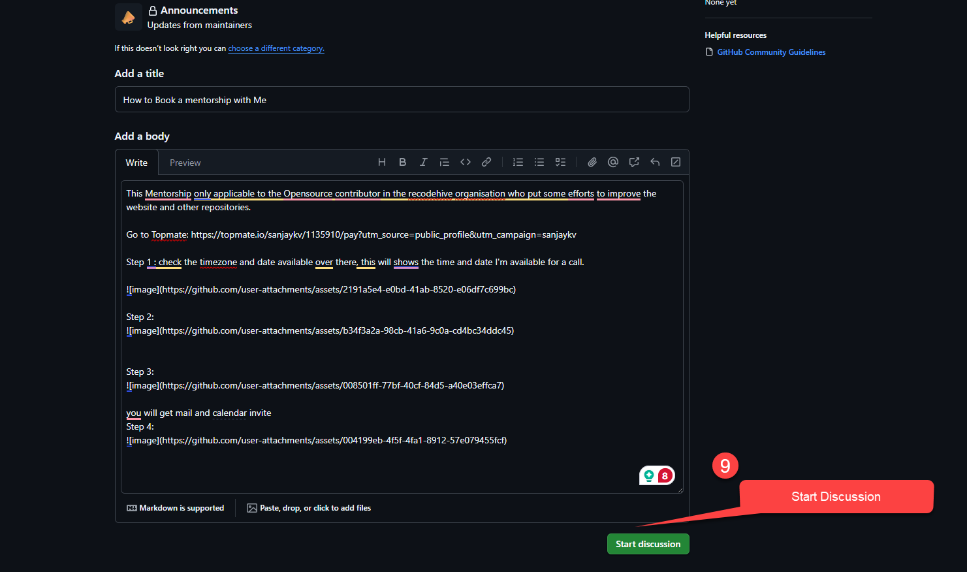The height and width of the screenshot is (572, 967).
Task: Click the underlined word 'recodehive' in body
Action: tap(430, 193)
